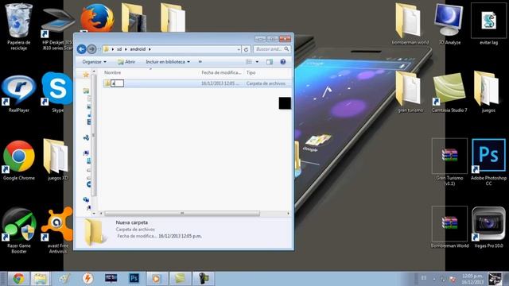The width and height of the screenshot is (509, 286).
Task: Toggle the preview pane icon in Explorer toolbar
Action: pyautogui.click(x=270, y=62)
